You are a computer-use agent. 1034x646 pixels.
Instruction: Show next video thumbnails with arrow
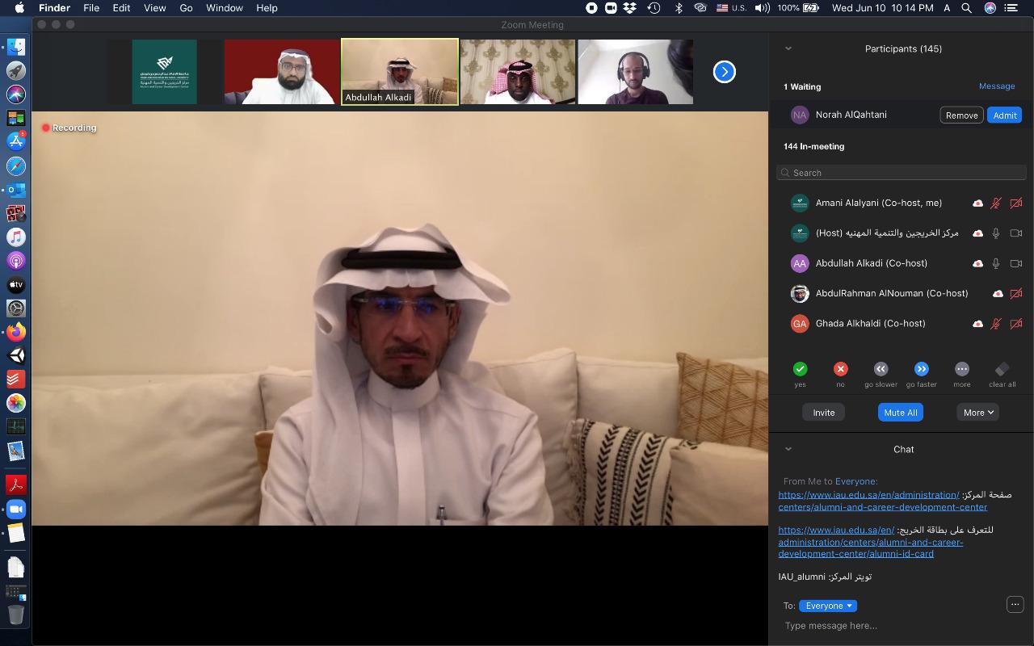(724, 72)
